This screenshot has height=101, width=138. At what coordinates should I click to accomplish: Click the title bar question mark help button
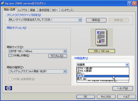129,3
